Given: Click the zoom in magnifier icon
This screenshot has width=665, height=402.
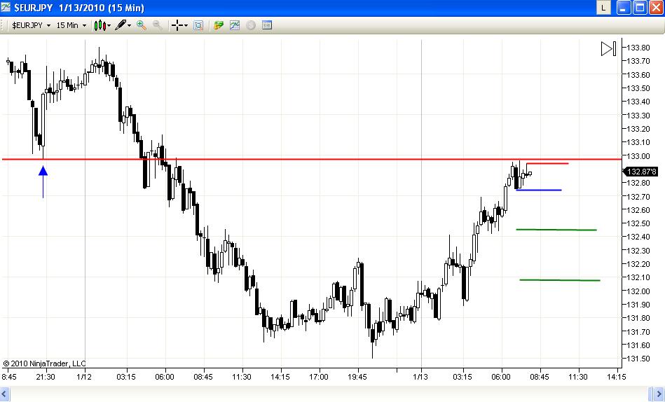Looking at the screenshot, I should [x=142, y=25].
